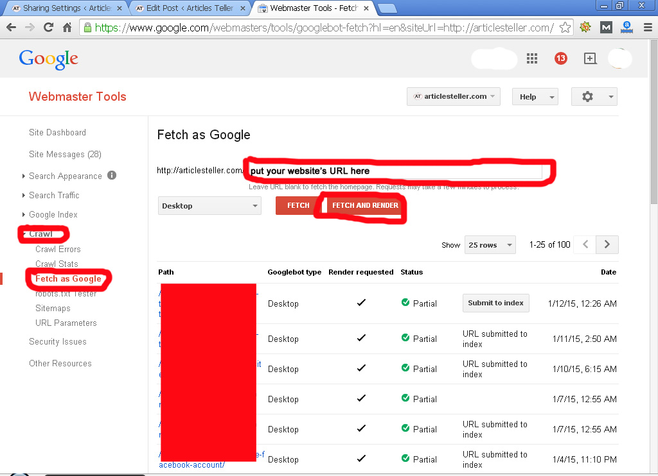Viewport: 658px width, 476px height.
Task: Click the Fetch and Render button
Action: click(x=365, y=205)
